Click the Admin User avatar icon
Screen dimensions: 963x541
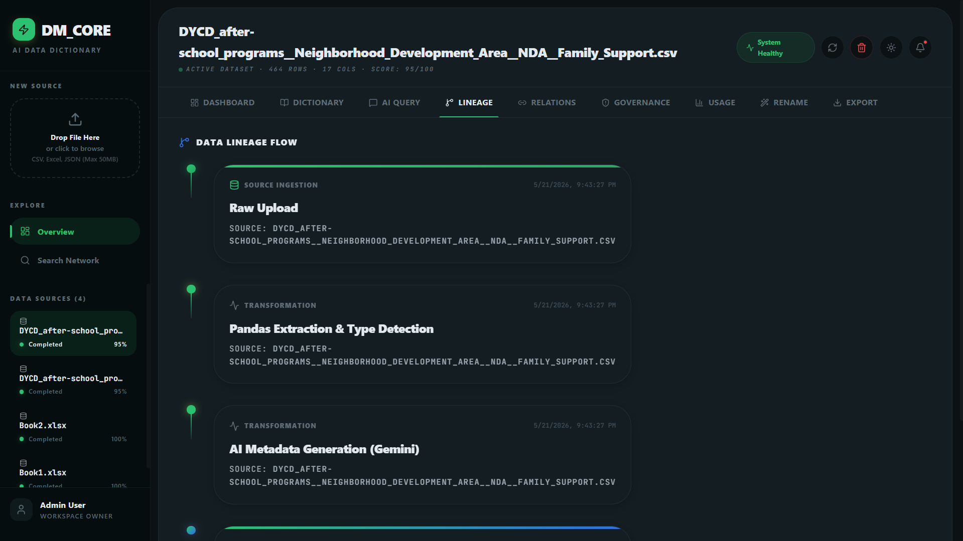[21, 510]
